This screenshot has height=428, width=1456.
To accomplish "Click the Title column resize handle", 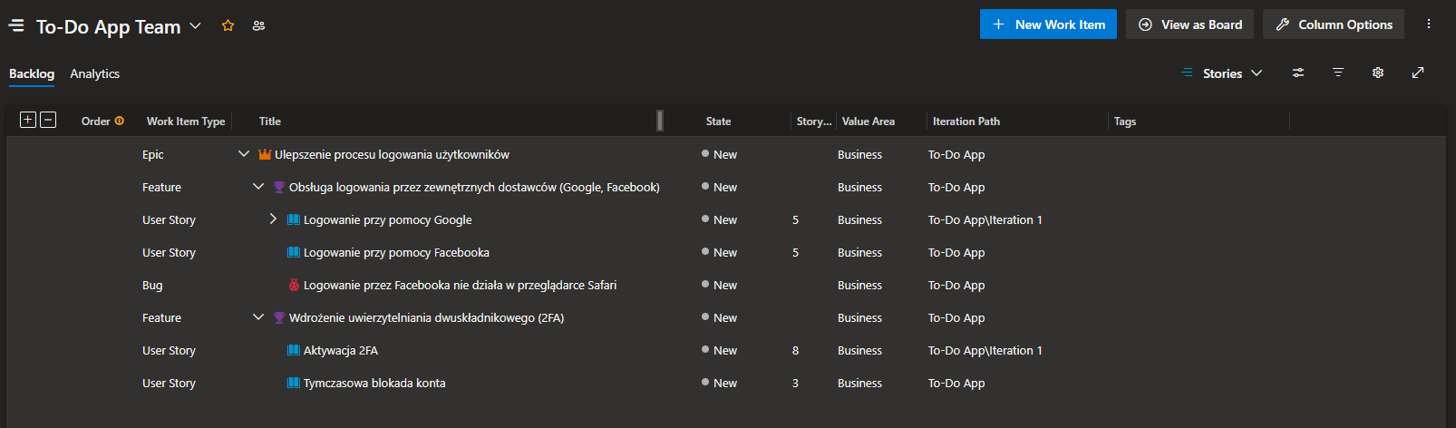I will (x=660, y=121).
